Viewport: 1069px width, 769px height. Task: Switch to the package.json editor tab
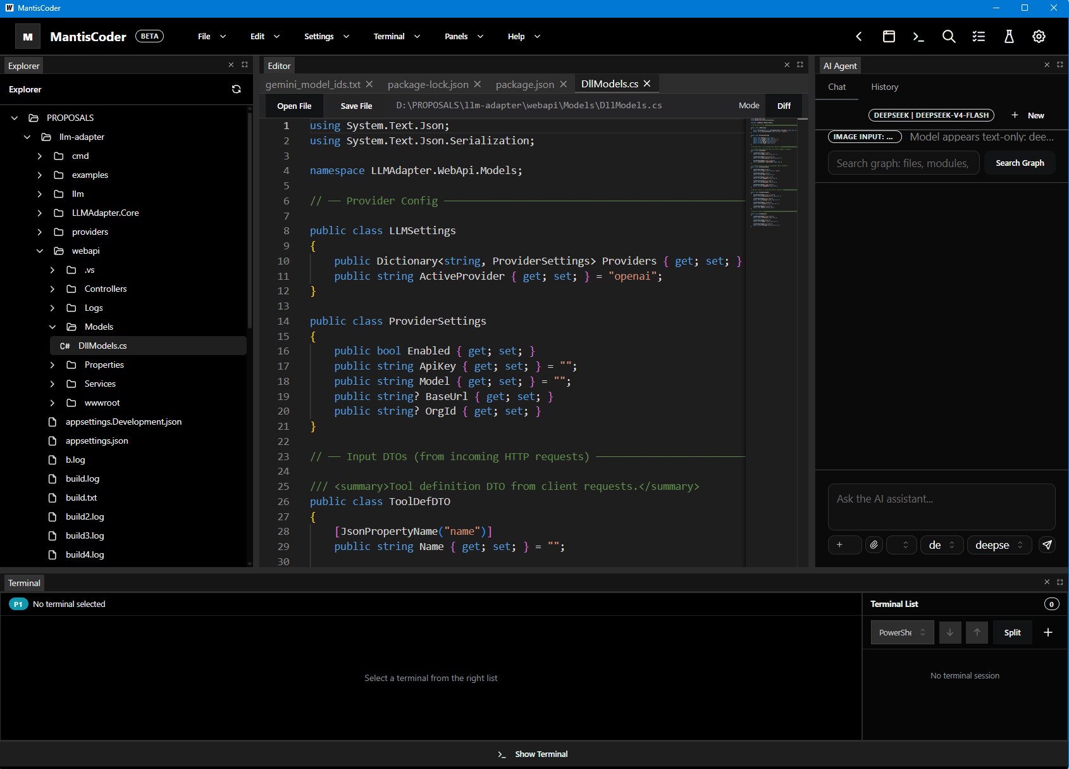coord(525,84)
